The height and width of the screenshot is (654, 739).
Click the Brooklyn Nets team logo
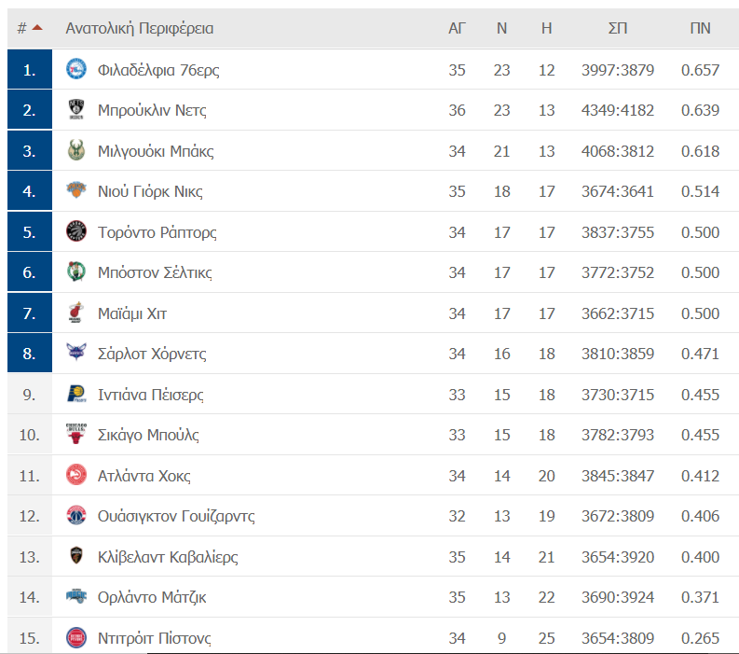[x=75, y=109]
